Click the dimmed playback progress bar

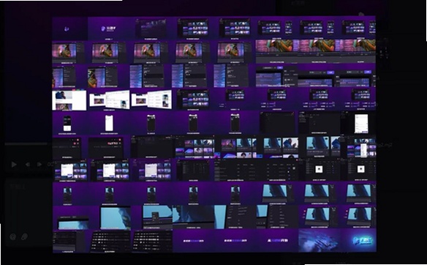coord(26,143)
